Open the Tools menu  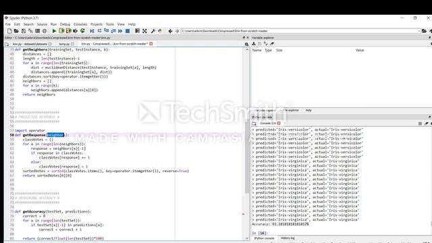[x=109, y=24]
